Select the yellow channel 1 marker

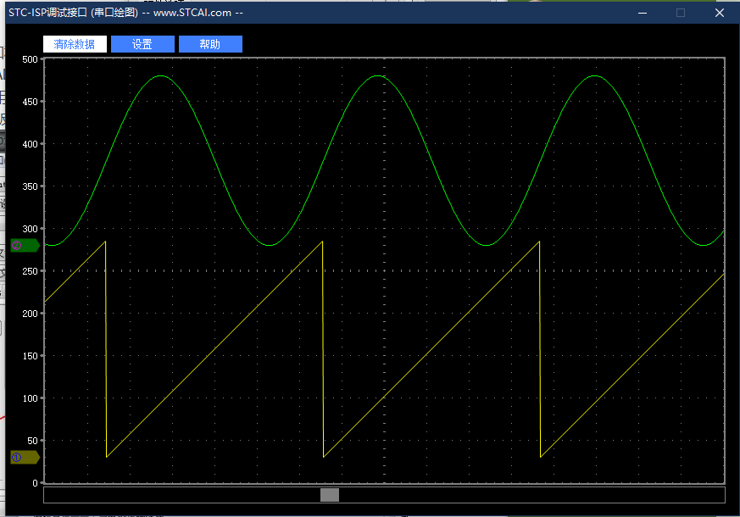(25, 457)
